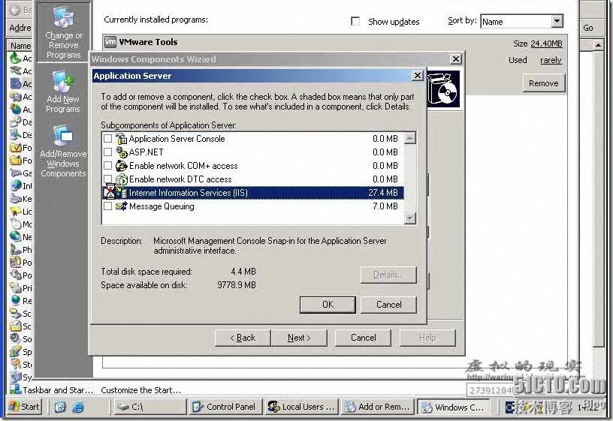Check the Application Server Console checkbox
Screen dimensions: 613x421
tap(107, 139)
